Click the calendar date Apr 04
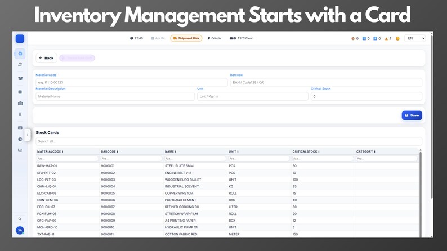 (x=158, y=38)
